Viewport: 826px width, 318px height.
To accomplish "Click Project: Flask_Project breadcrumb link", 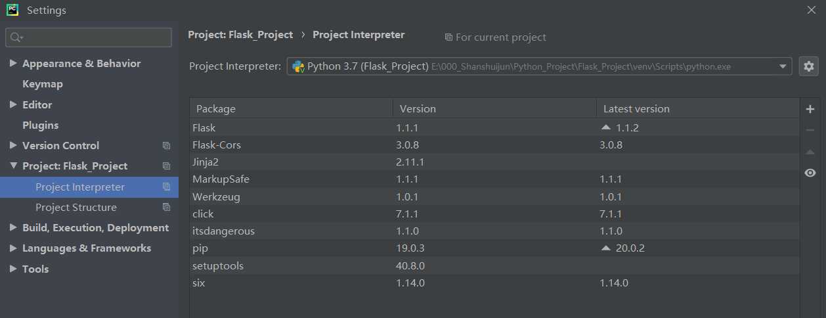I will click(240, 35).
